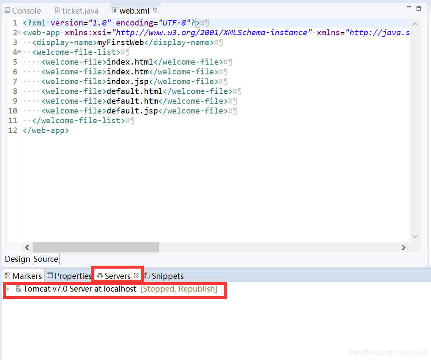Click the Tomcat server icon
The image size is (431, 360).
(x=18, y=289)
